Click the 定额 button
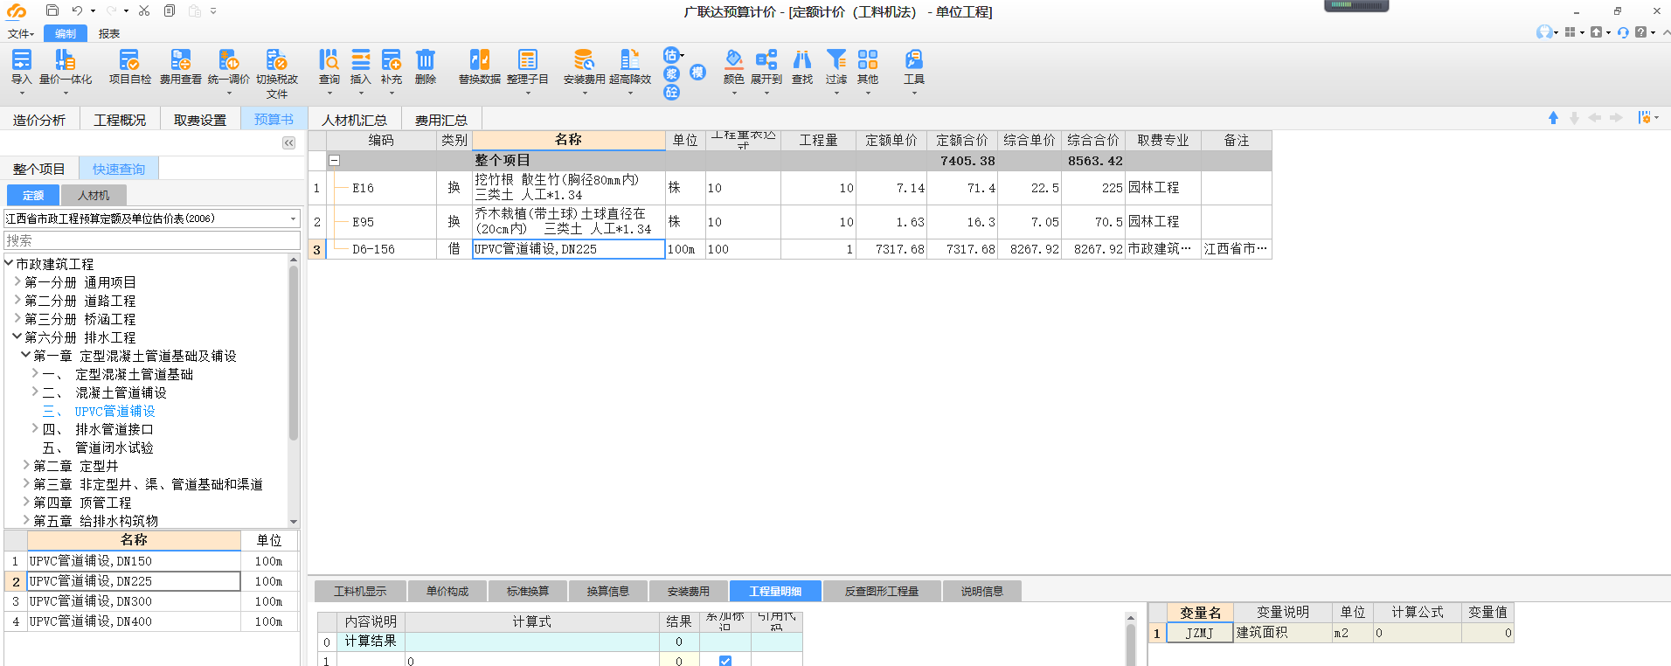 pos(33,195)
